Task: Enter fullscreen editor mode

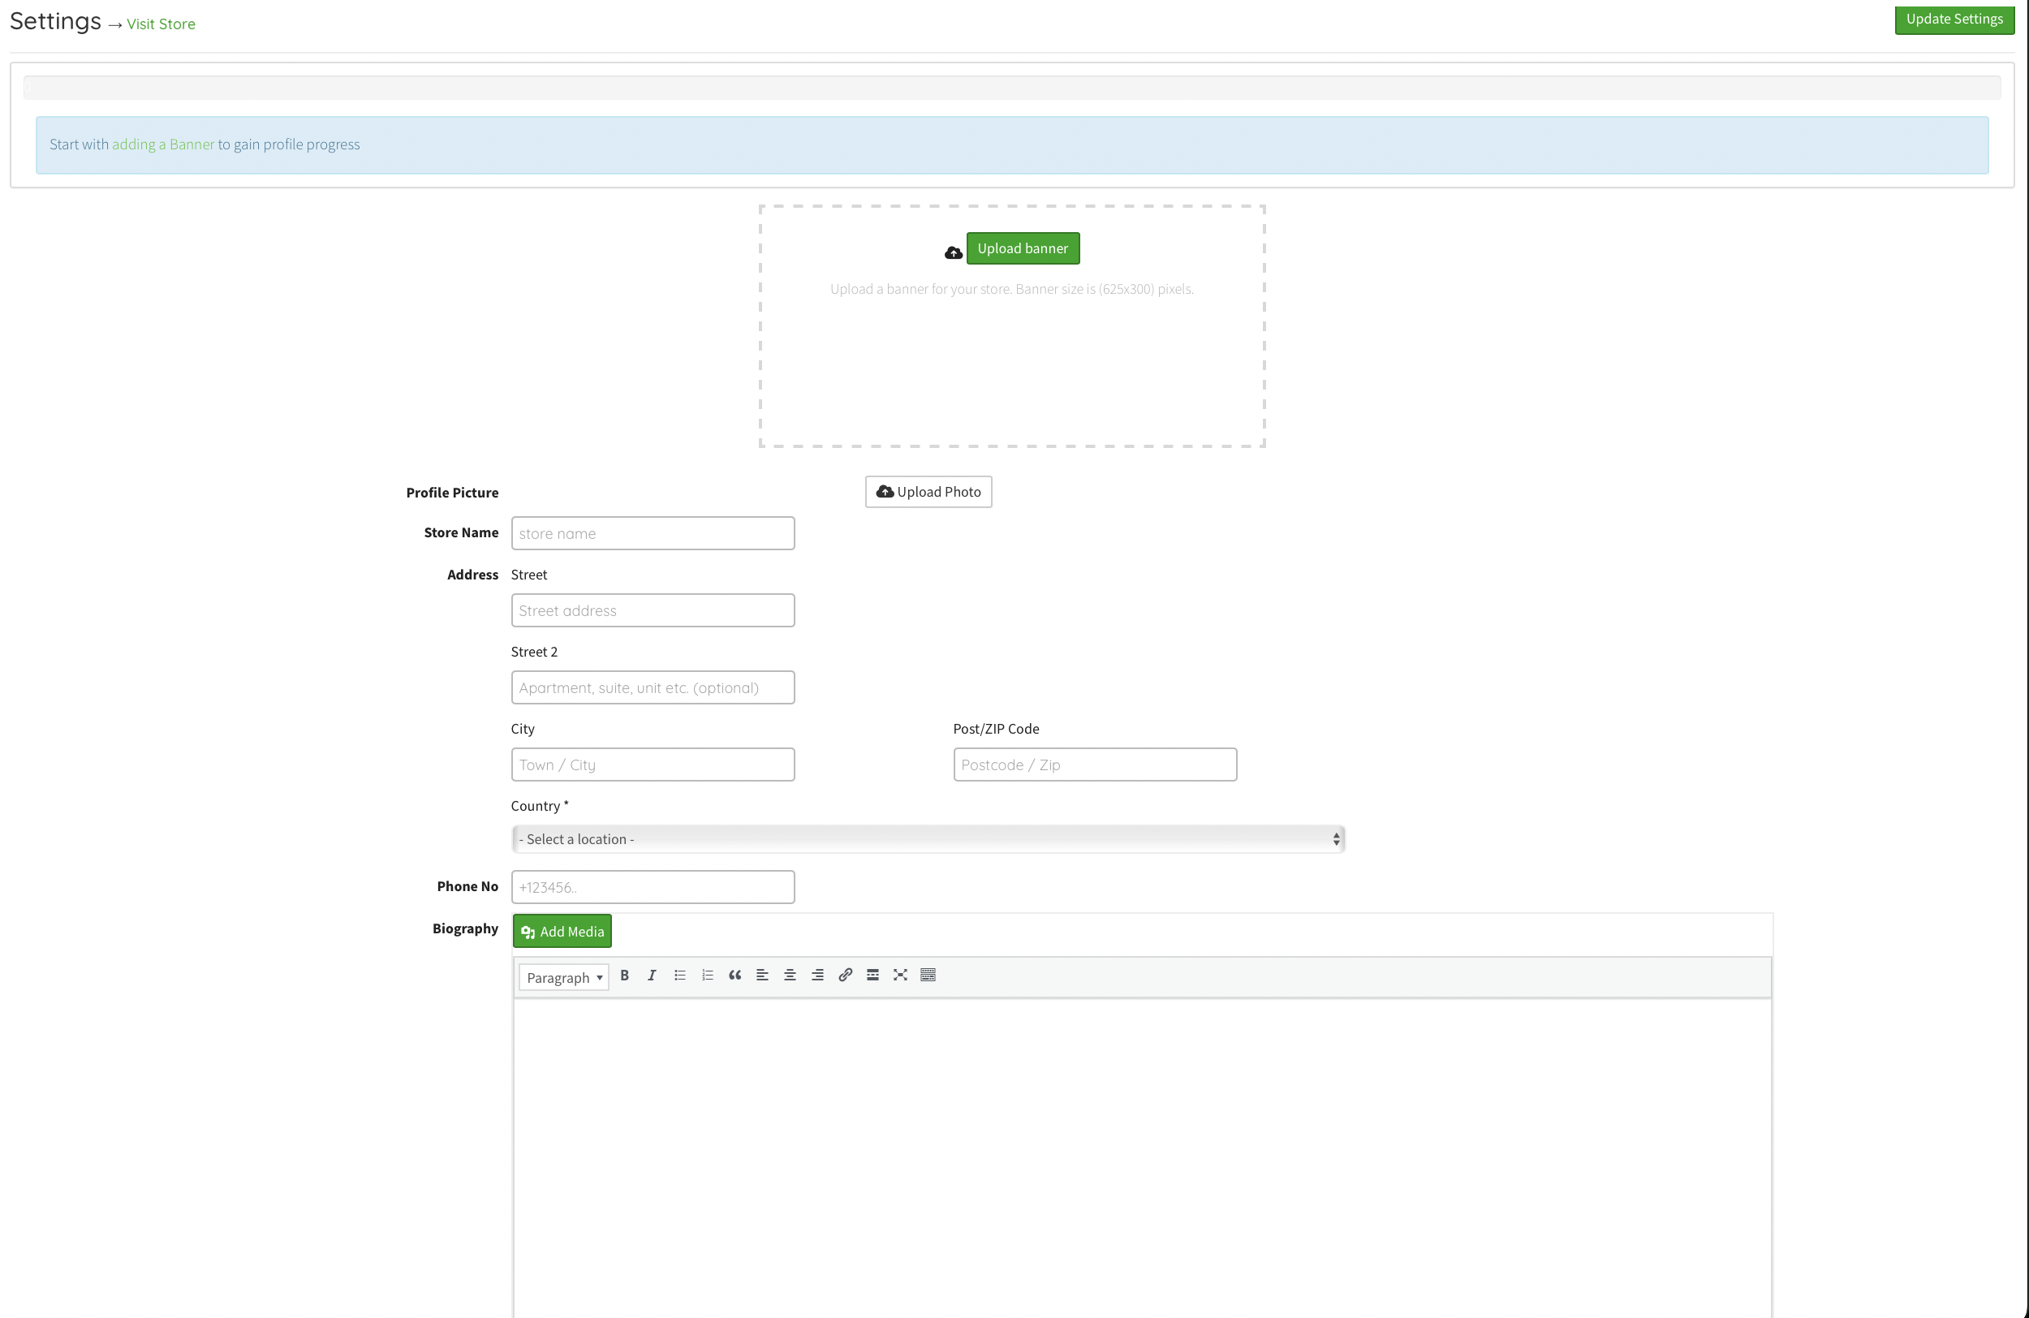Action: click(x=900, y=976)
